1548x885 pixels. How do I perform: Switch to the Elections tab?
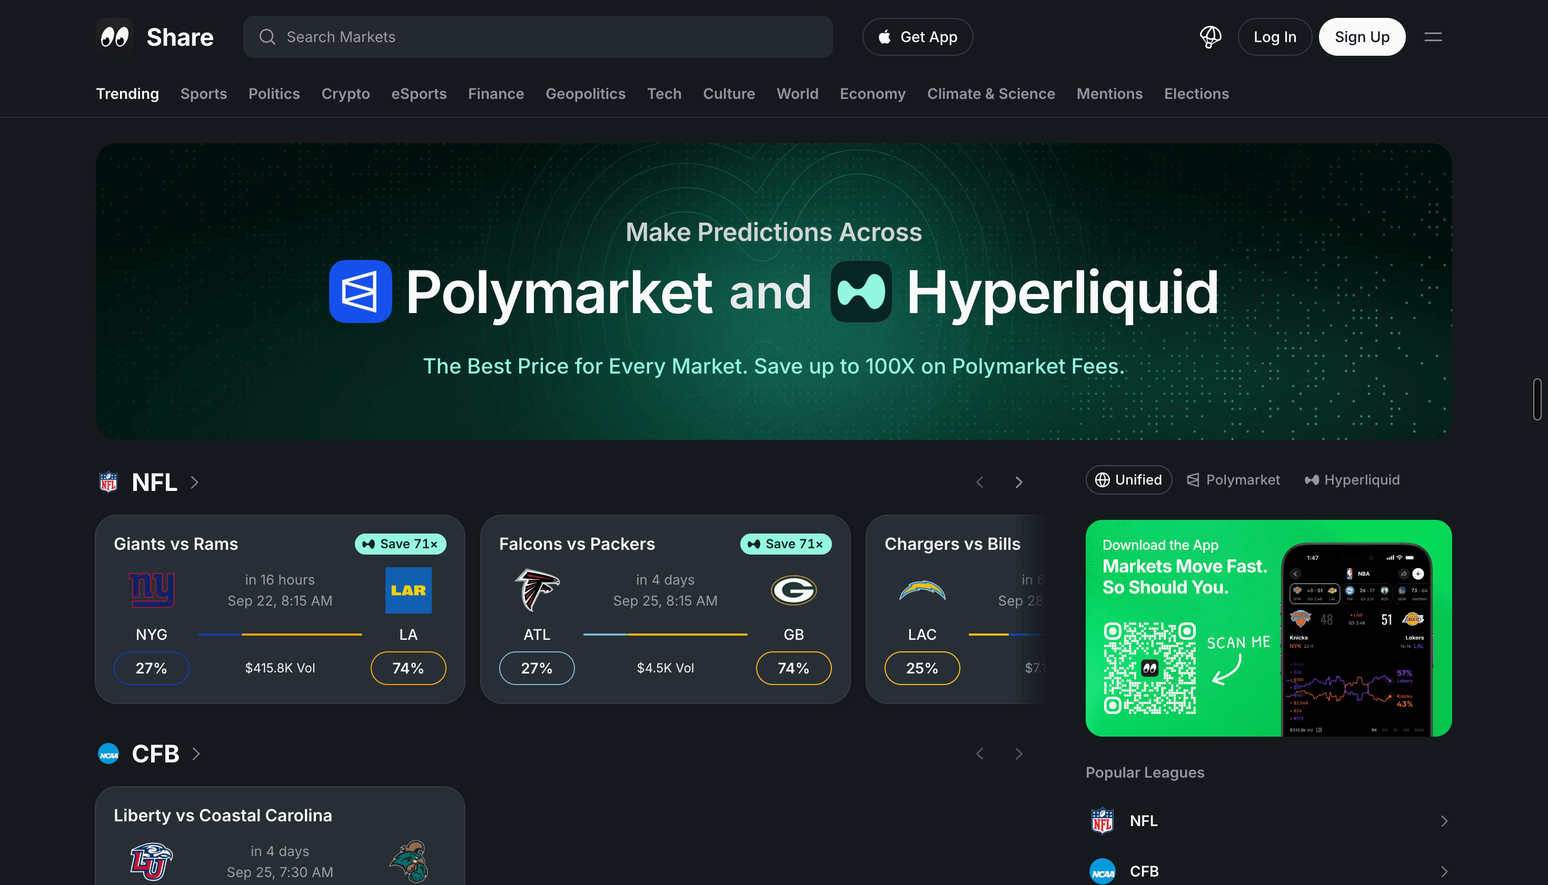point(1196,94)
